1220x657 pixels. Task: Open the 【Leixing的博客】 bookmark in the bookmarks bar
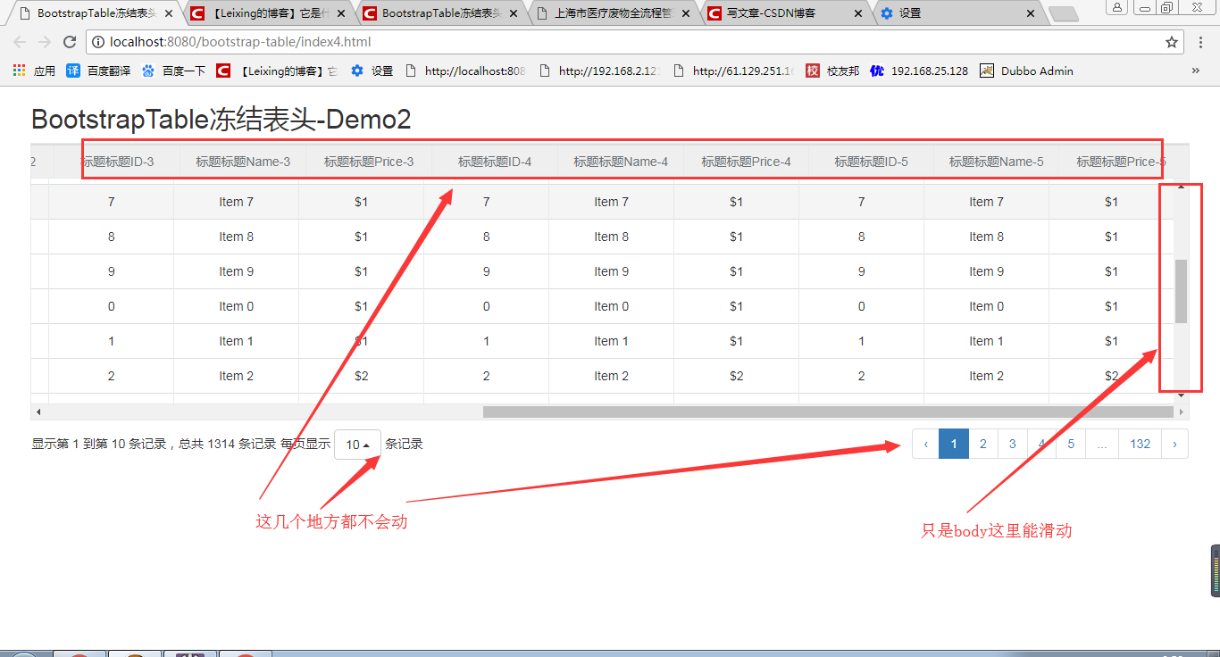point(277,71)
